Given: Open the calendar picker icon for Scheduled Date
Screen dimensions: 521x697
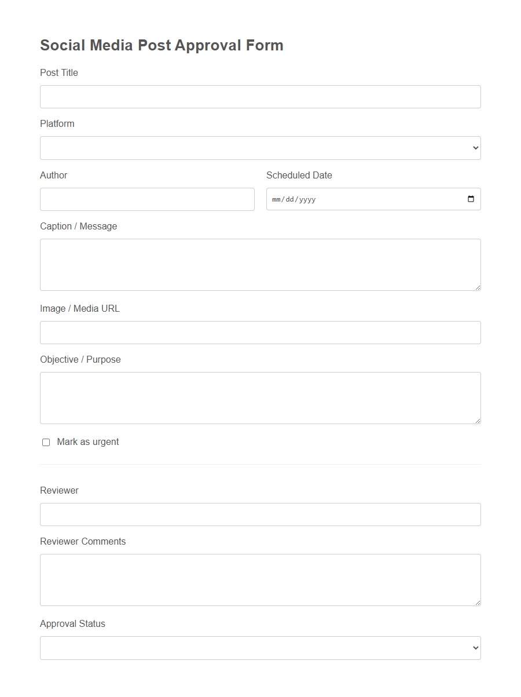Looking at the screenshot, I should pyautogui.click(x=471, y=199).
